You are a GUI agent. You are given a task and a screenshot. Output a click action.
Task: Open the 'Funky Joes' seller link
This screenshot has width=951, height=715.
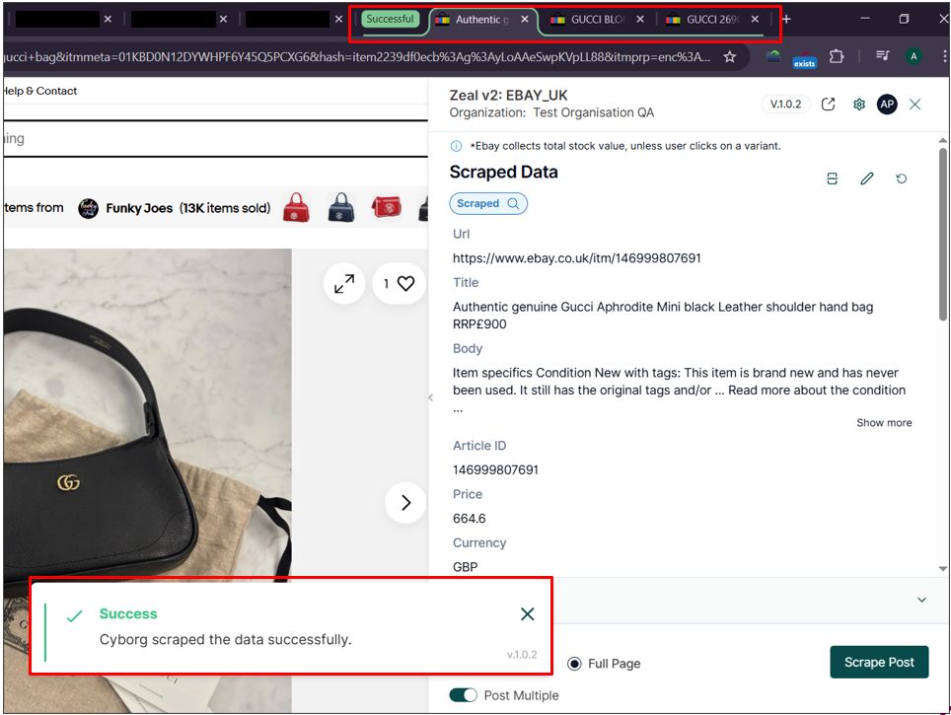pos(139,208)
